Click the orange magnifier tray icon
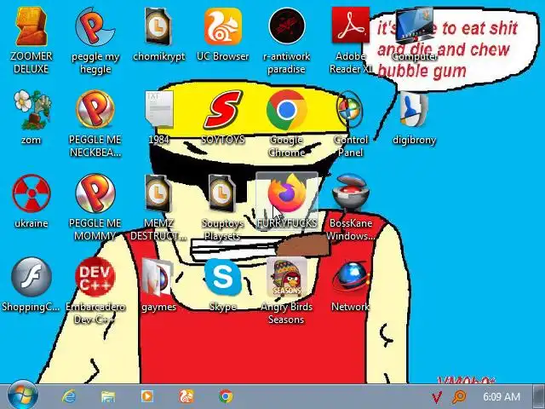The width and height of the screenshot is (545, 409). pos(459,396)
